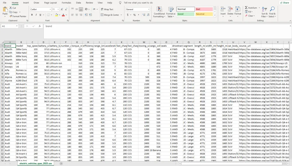Click the Top Align icon
Viewport: 292px width, 166px height.
[72, 9]
